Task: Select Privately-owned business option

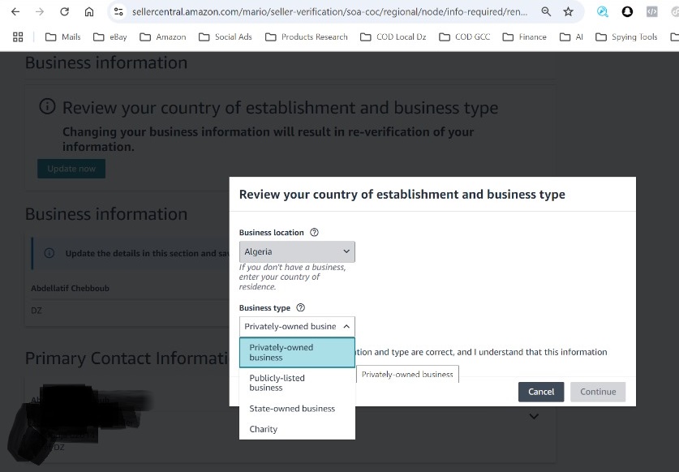Action: click(x=297, y=353)
